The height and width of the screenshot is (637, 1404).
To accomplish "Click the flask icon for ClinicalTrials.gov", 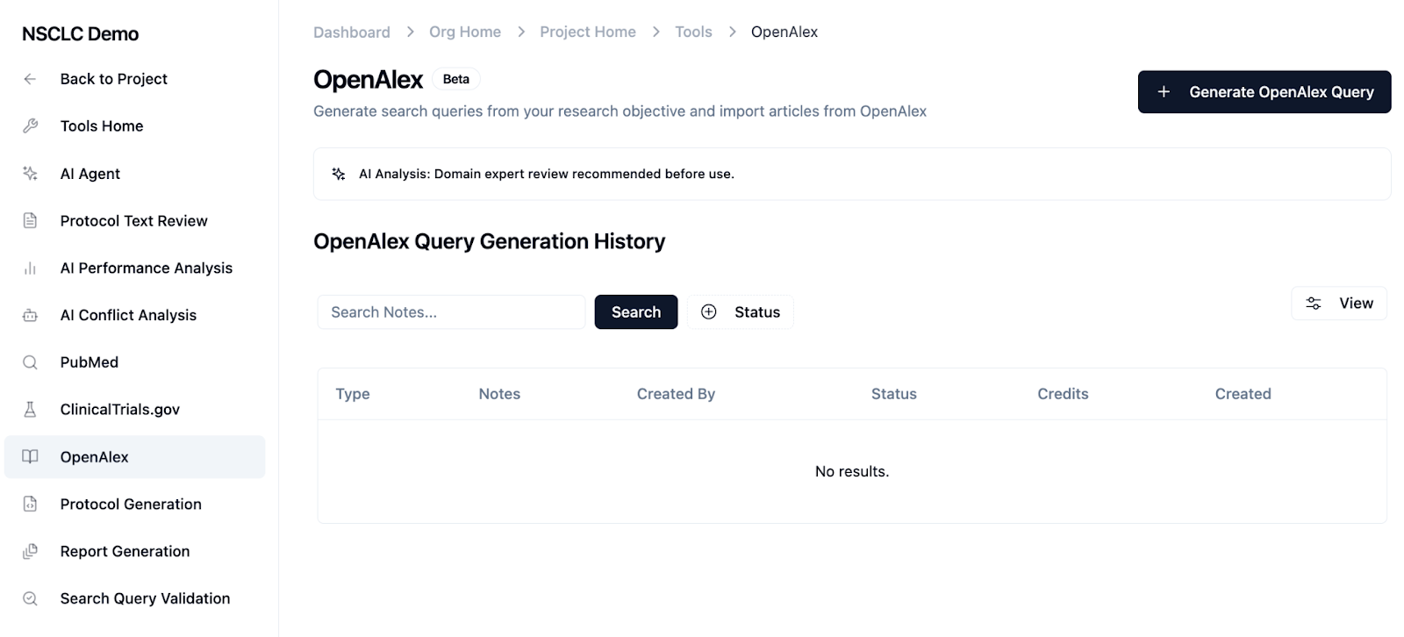I will click(30, 410).
